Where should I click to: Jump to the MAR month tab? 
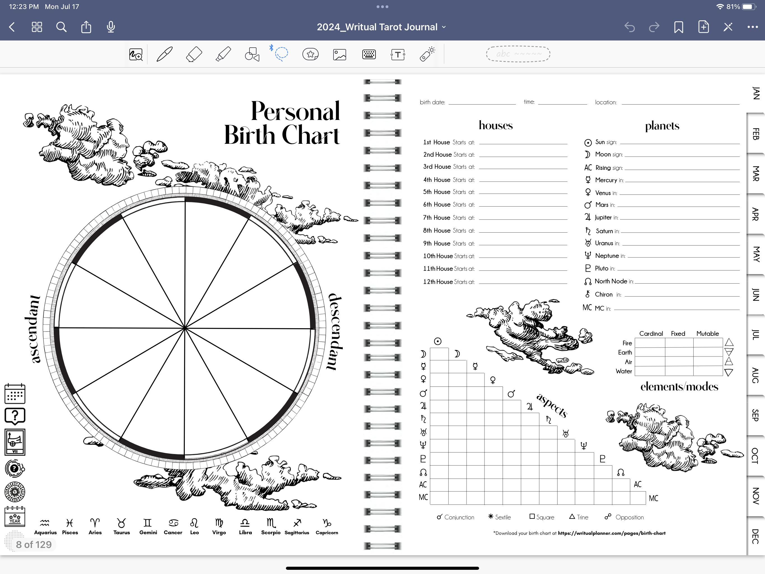pyautogui.click(x=756, y=173)
